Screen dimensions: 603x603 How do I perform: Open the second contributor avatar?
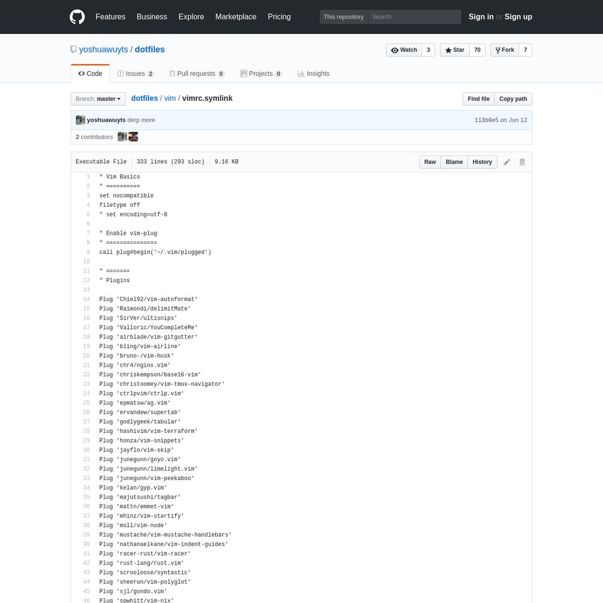tap(133, 137)
